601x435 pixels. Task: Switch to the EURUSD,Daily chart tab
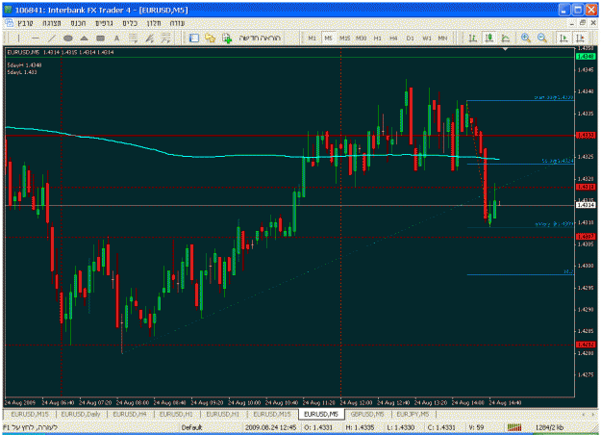coord(81,414)
